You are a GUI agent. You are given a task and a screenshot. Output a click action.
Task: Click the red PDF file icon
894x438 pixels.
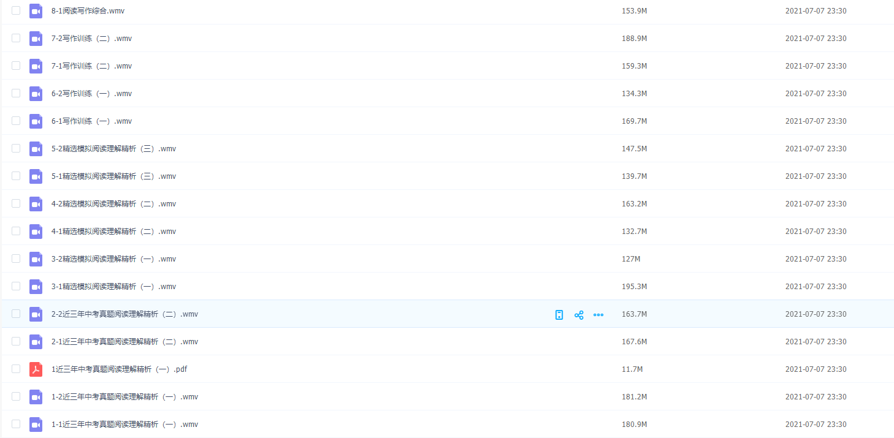[x=36, y=369]
